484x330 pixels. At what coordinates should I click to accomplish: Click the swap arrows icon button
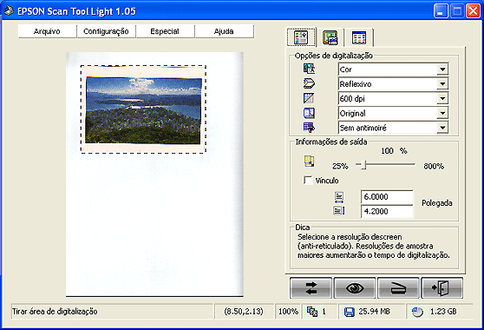(x=311, y=288)
